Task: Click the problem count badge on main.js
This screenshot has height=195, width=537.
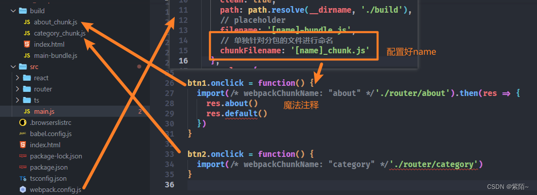Action: [140, 112]
